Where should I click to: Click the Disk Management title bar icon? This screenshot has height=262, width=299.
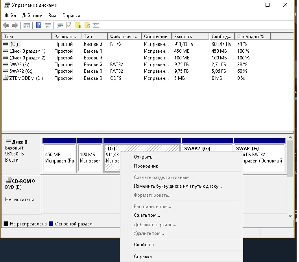tap(7, 5)
